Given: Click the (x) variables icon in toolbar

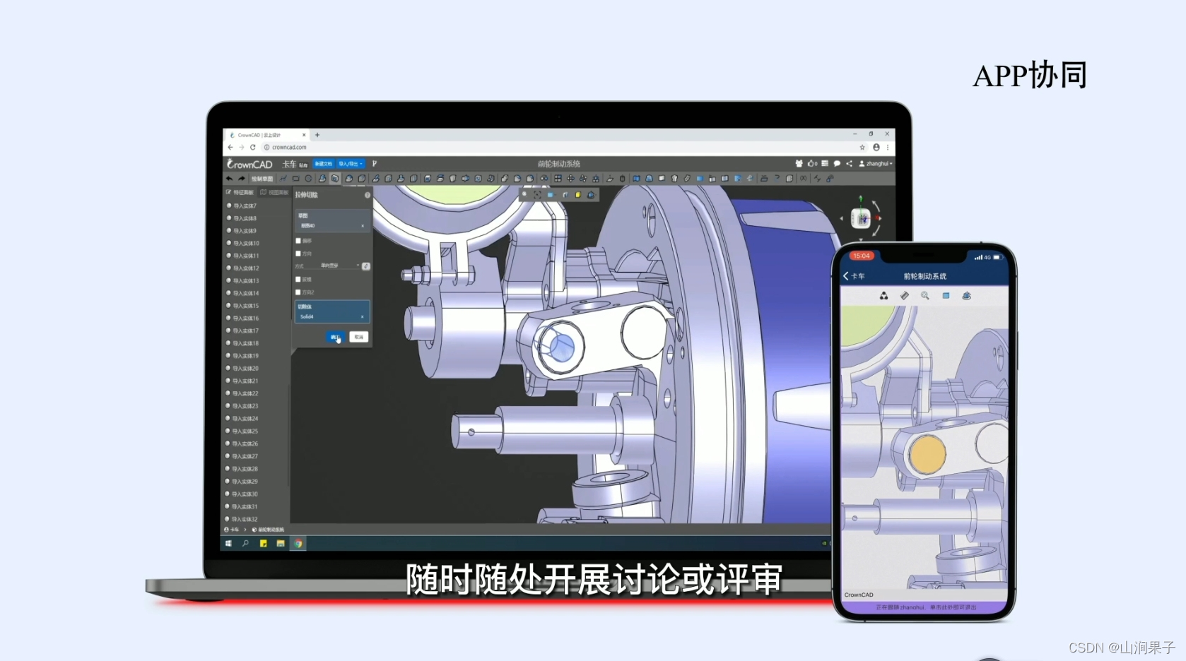Looking at the screenshot, I should point(803,179).
